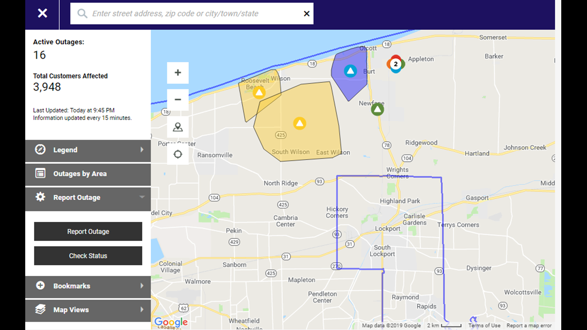
Task: Click the list icon next to Outages by Area
Action: [40, 175]
